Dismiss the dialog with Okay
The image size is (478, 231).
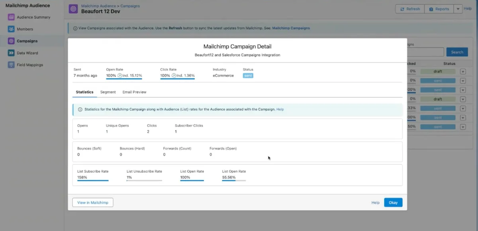[393, 202]
